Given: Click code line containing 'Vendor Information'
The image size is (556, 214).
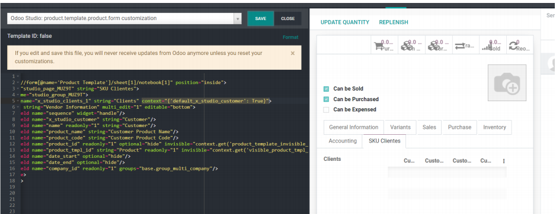Looking at the screenshot, I should coord(108,107).
